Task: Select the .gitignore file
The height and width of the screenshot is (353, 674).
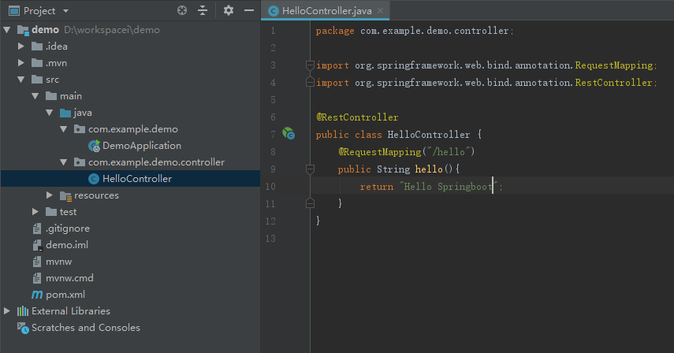Action: coord(68,229)
